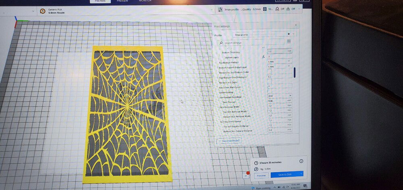Open the 3max profile dropdown
Image resolution: width=403 pixels, height=190 pixels.
pos(264,34)
